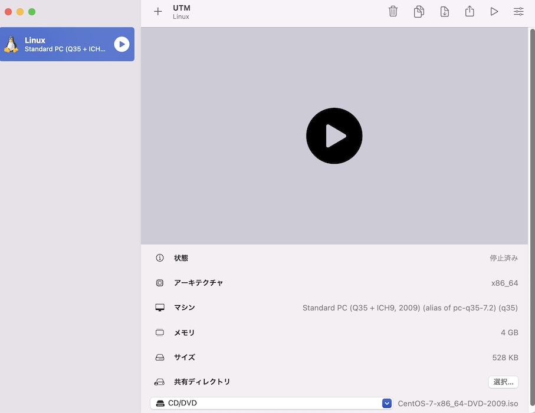Click the x86_64 architecture value

coord(505,283)
